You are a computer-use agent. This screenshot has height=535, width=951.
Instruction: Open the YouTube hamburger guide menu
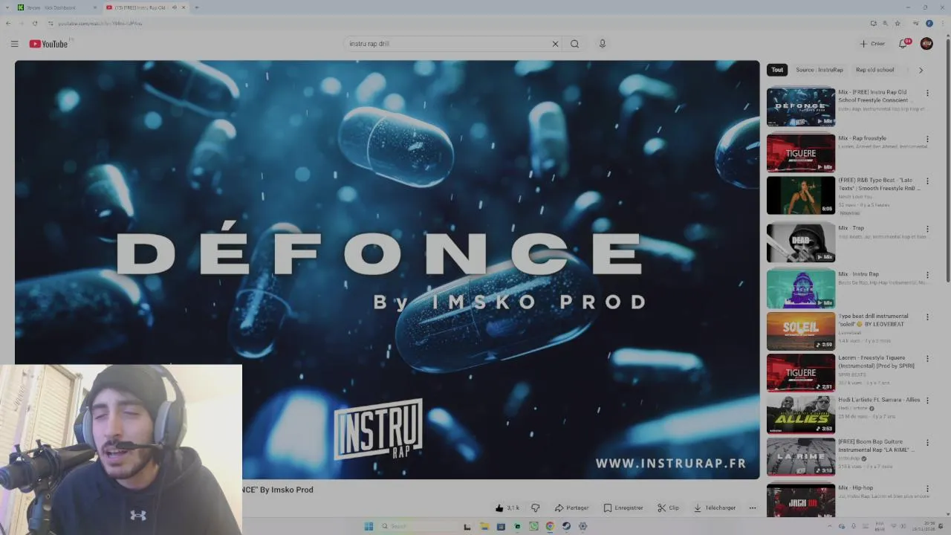coord(14,44)
